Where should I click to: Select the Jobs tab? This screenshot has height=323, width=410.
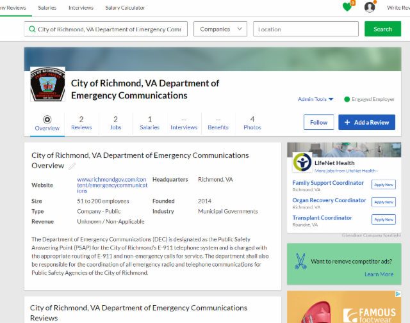[x=115, y=123]
